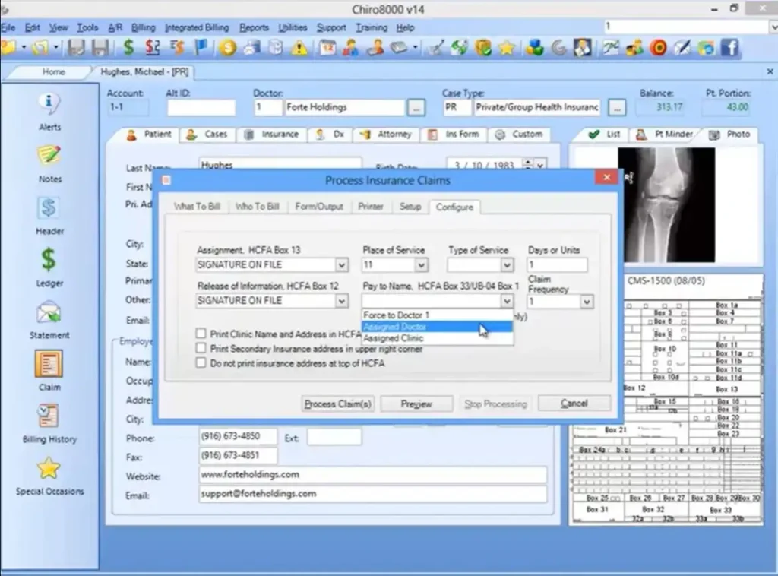Switch to the Who To Bill tab
The image size is (778, 576).
258,206
